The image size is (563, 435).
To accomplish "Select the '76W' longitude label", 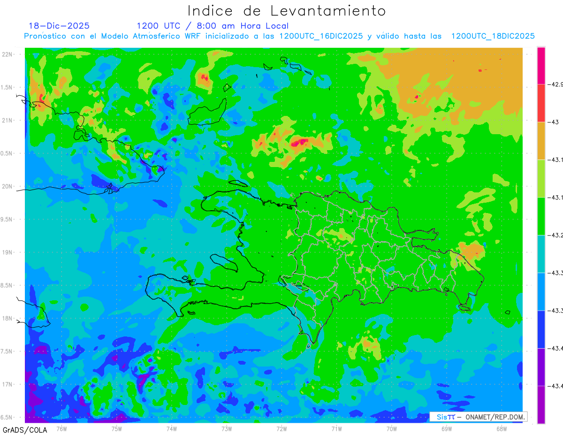I will click(61, 429).
